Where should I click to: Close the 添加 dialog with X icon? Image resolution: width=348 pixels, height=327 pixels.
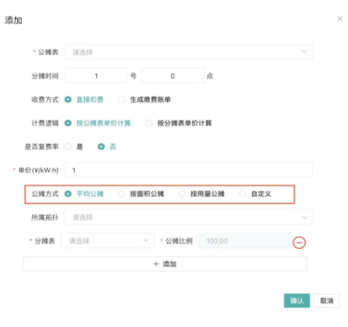(x=340, y=19)
